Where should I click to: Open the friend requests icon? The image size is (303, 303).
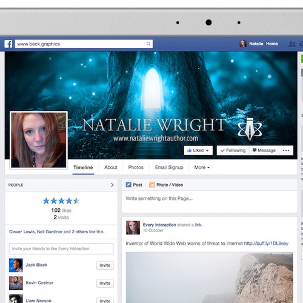coord(292,44)
